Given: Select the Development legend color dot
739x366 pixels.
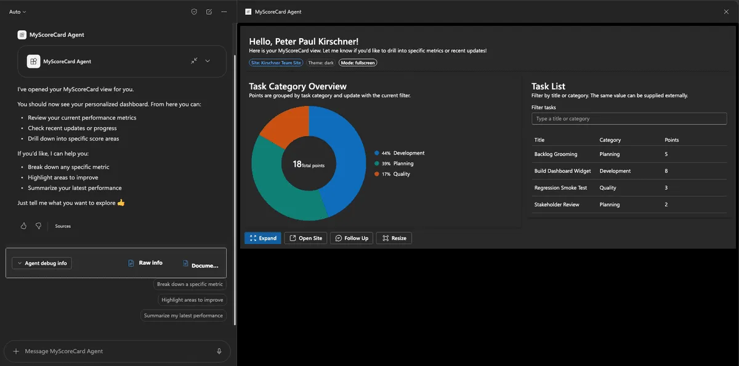Looking at the screenshot, I should pyautogui.click(x=377, y=153).
